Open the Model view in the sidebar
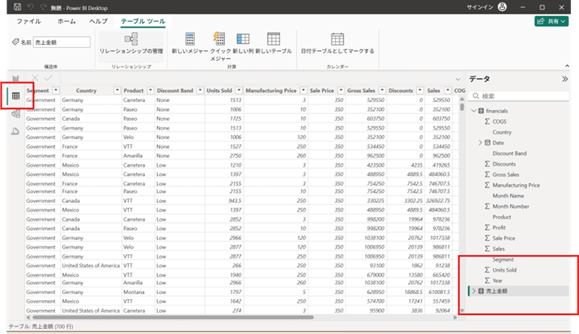 [x=15, y=114]
